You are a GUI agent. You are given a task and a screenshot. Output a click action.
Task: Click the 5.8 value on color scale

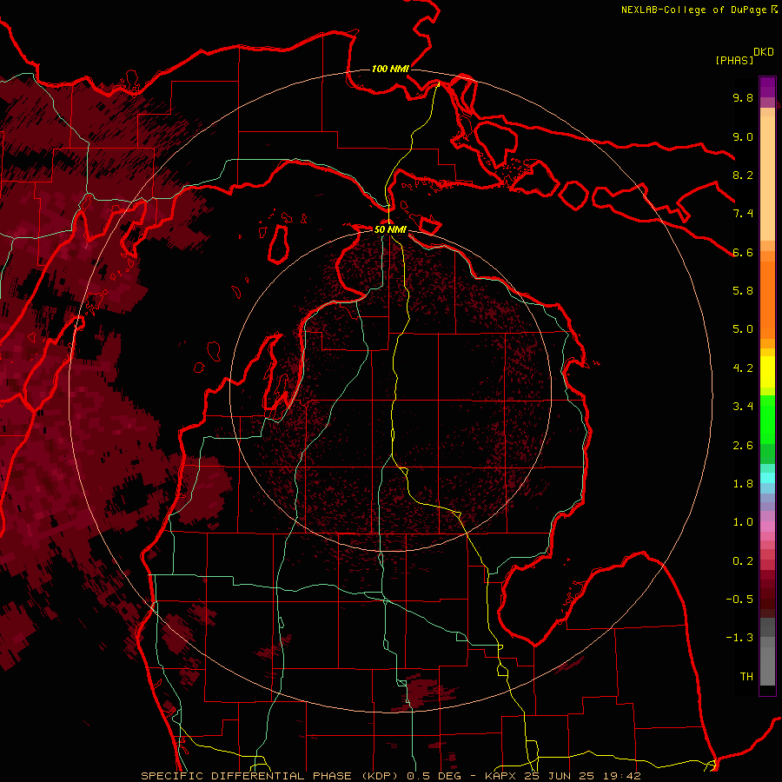[743, 291]
